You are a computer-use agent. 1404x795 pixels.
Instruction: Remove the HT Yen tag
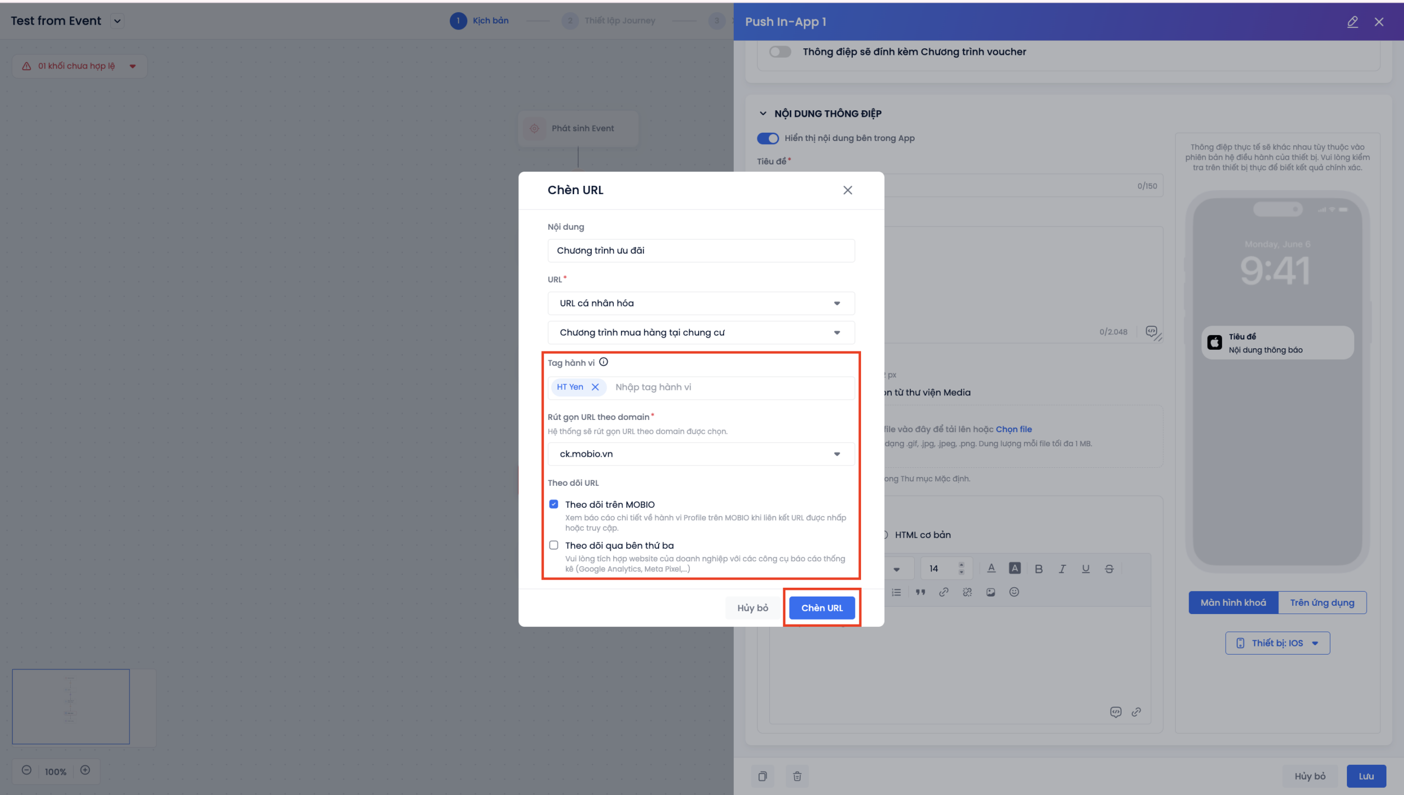595,387
